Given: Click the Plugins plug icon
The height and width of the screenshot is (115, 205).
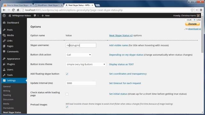Looking at the screenshot, I should tap(4, 64).
